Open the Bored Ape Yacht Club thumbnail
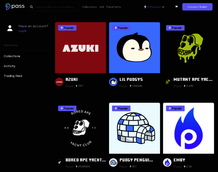This screenshot has height=172, width=218. point(81,128)
